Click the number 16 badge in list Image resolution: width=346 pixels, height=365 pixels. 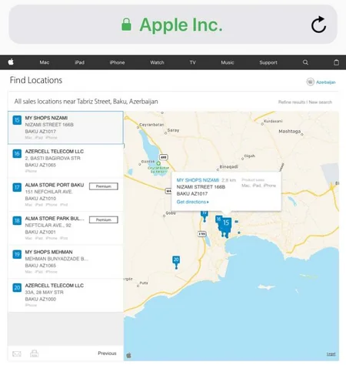[x=17, y=153]
